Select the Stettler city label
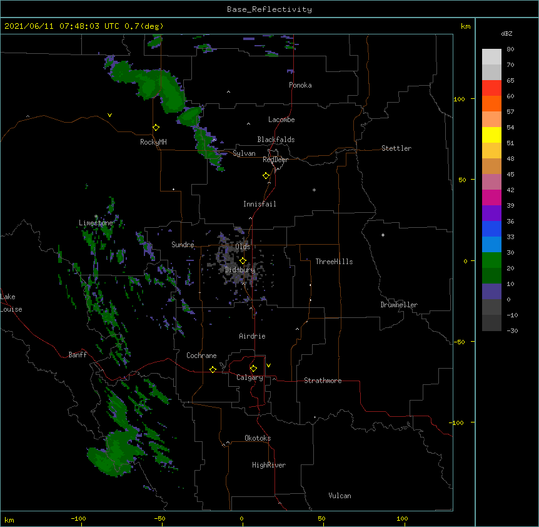 [x=396, y=148]
